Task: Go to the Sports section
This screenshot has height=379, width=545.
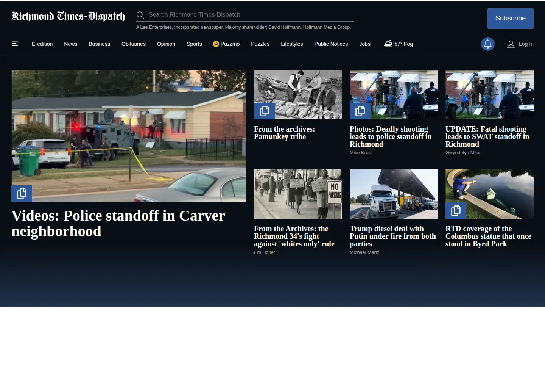Action: (194, 44)
